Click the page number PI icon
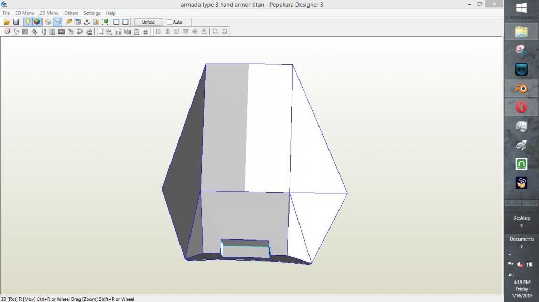This screenshot has height=302, width=539. (x=118, y=32)
